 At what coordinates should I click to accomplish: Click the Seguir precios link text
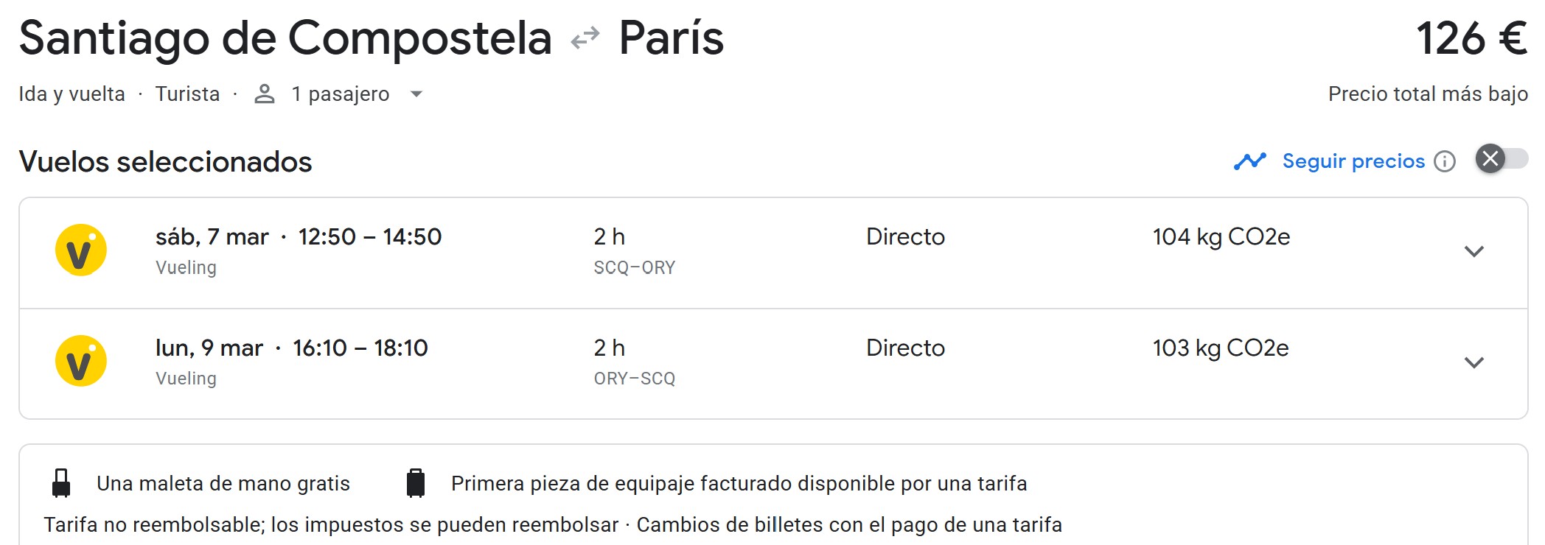[1353, 161]
